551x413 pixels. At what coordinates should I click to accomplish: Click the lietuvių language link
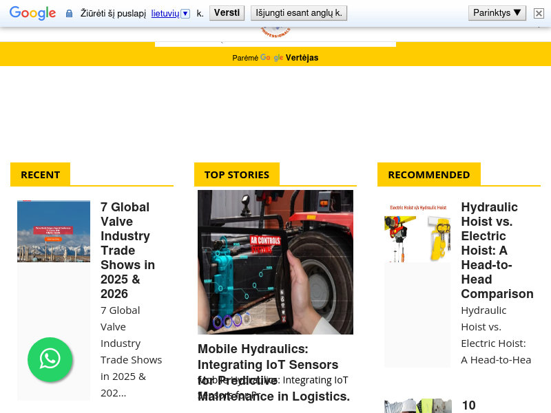[165, 14]
